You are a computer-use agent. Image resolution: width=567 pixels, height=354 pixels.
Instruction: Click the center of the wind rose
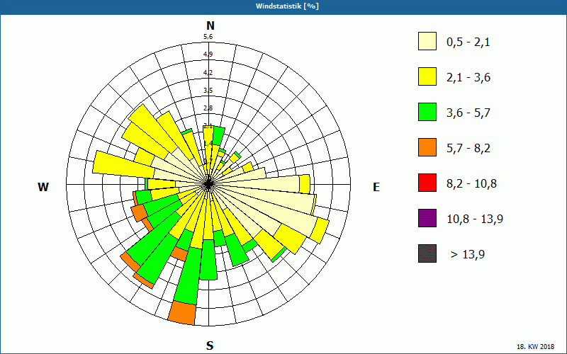(x=208, y=184)
